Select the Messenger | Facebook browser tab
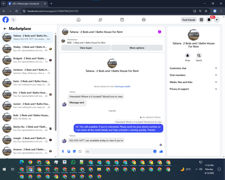 tap(27, 4)
